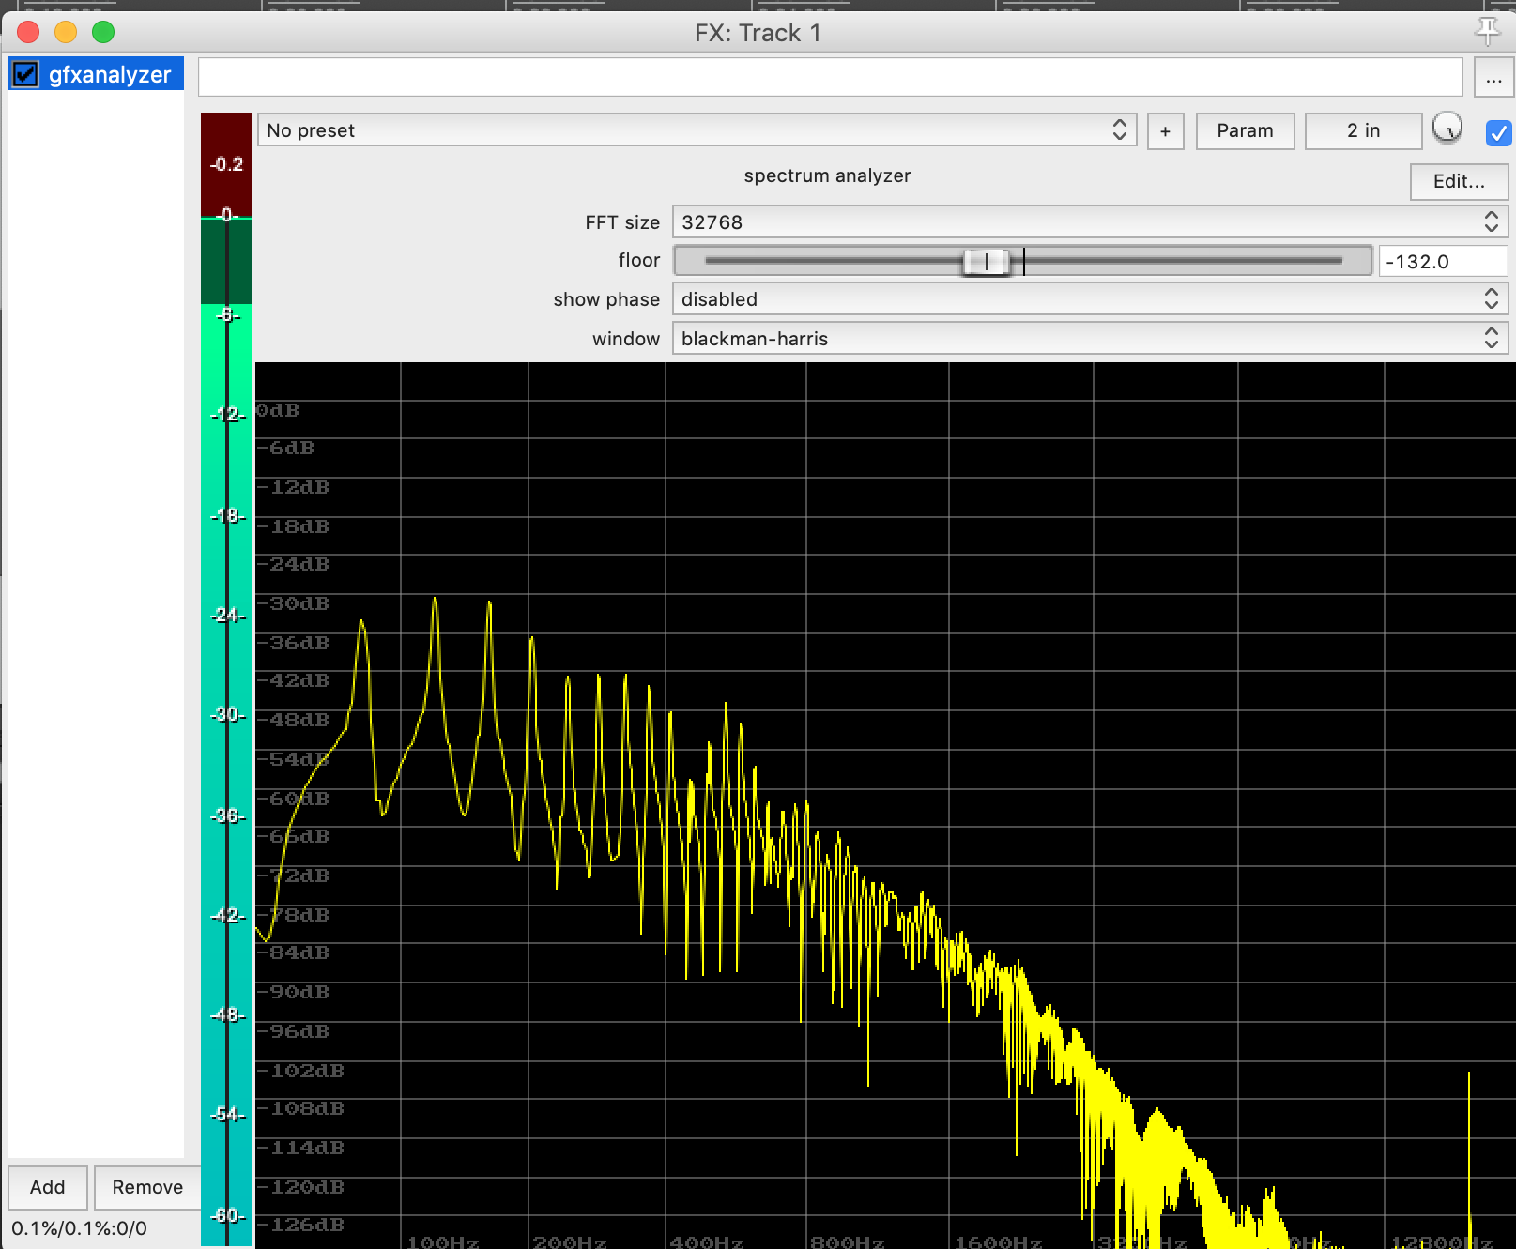Click the 800Hz frequency label
The image size is (1516, 1249).
pyautogui.click(x=847, y=1241)
